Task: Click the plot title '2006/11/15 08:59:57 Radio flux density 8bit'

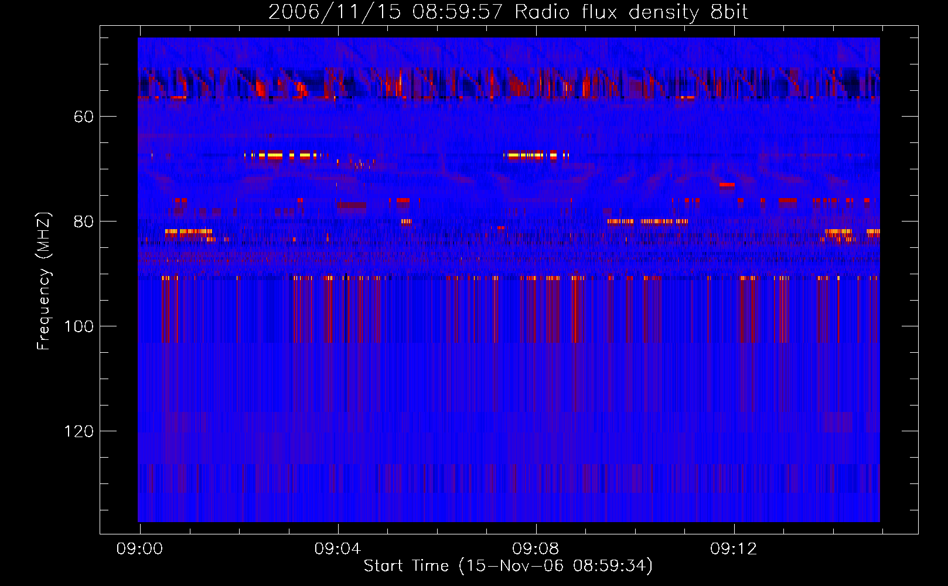Action: click(508, 12)
